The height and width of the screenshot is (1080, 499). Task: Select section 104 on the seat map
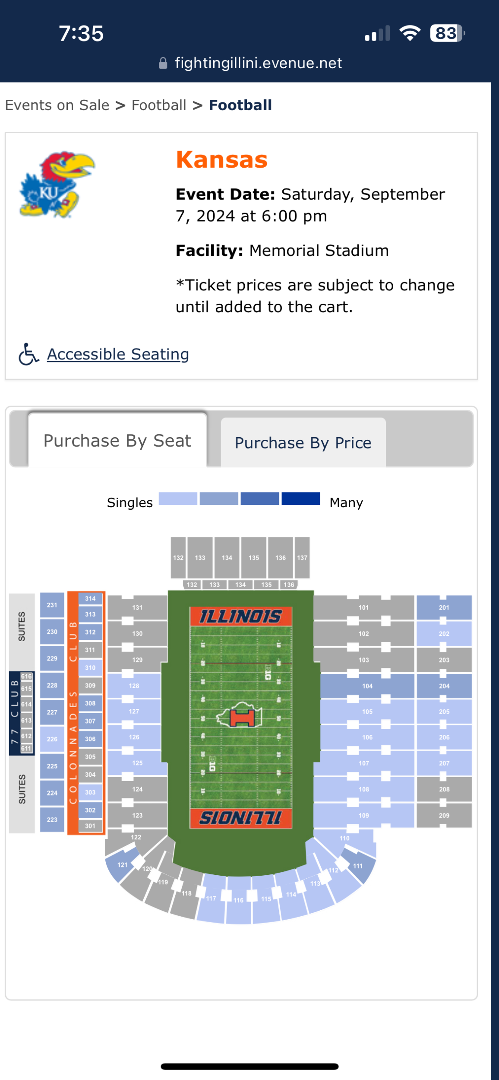[367, 686]
